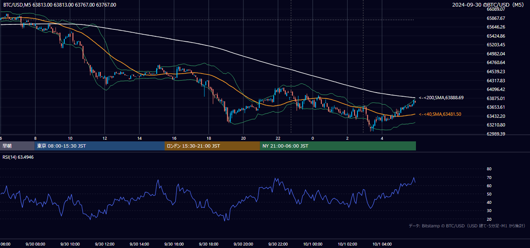Screen dimensions: 530x248
Task: Click the price axis value 62989.39
Action: click(x=496, y=134)
